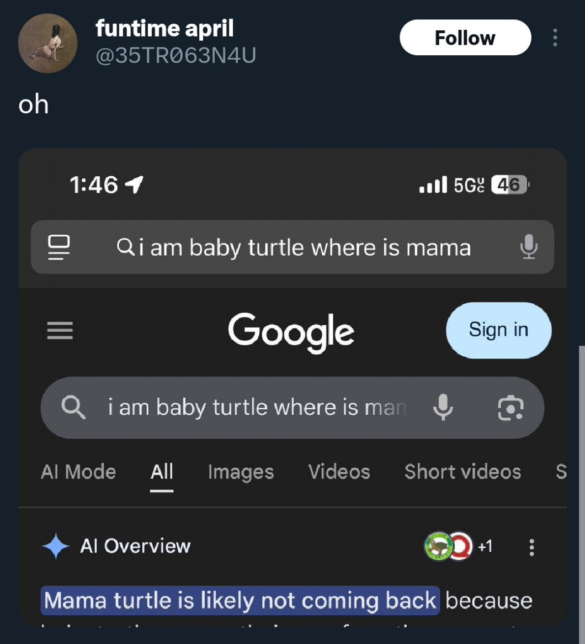Viewport: 585px width, 644px height.
Task: Click the magnifying glass search icon
Action: 73,408
